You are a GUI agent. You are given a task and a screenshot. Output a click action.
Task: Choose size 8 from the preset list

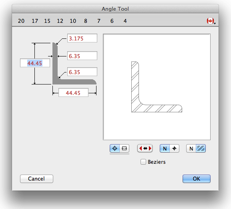click(86, 21)
